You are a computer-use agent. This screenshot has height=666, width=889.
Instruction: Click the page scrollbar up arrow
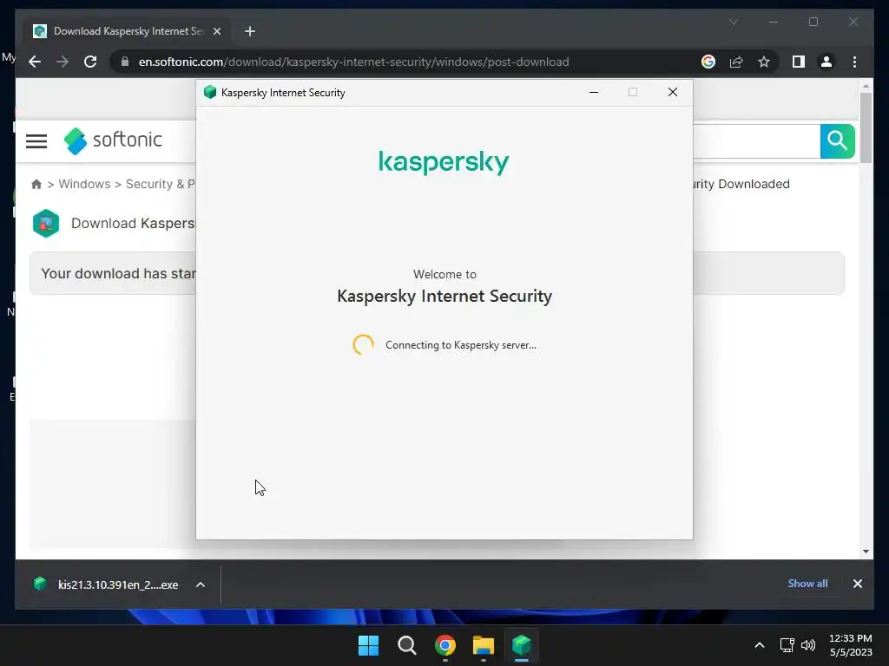pos(866,86)
